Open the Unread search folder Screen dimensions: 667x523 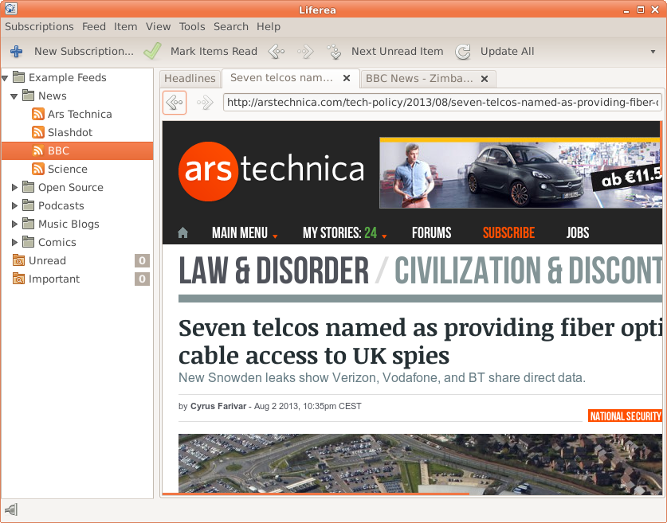coord(47,260)
